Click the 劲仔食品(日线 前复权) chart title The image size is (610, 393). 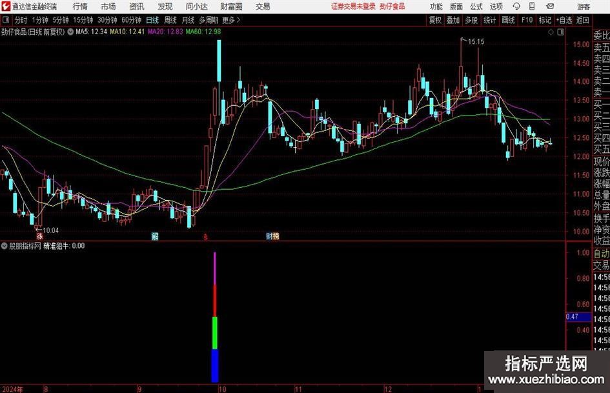pos(33,32)
